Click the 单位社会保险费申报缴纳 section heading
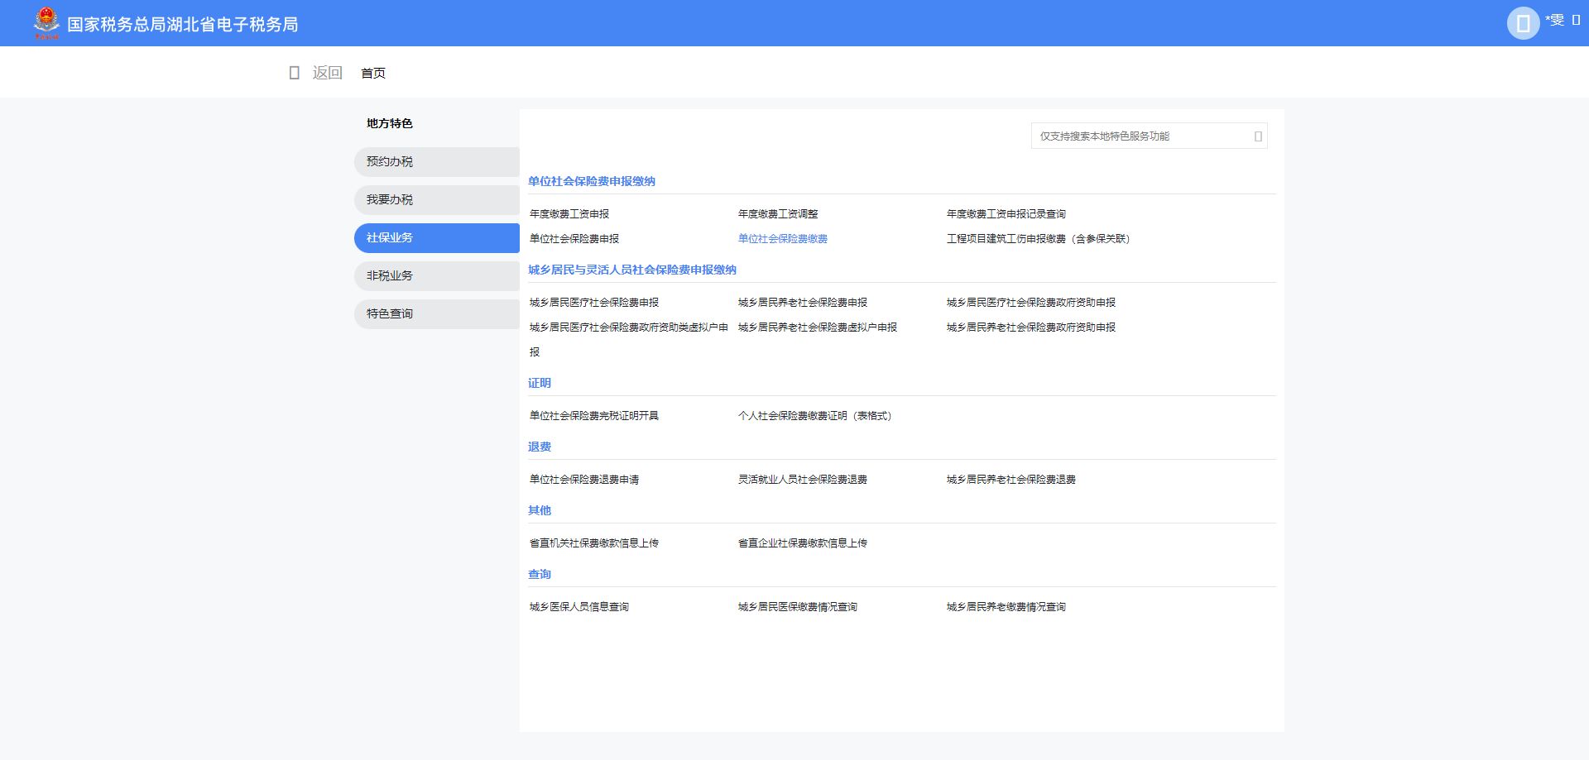This screenshot has height=760, width=1589. [x=592, y=181]
